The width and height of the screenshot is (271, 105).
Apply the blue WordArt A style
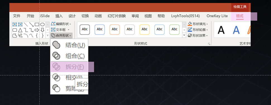pyautogui.click(x=236, y=30)
